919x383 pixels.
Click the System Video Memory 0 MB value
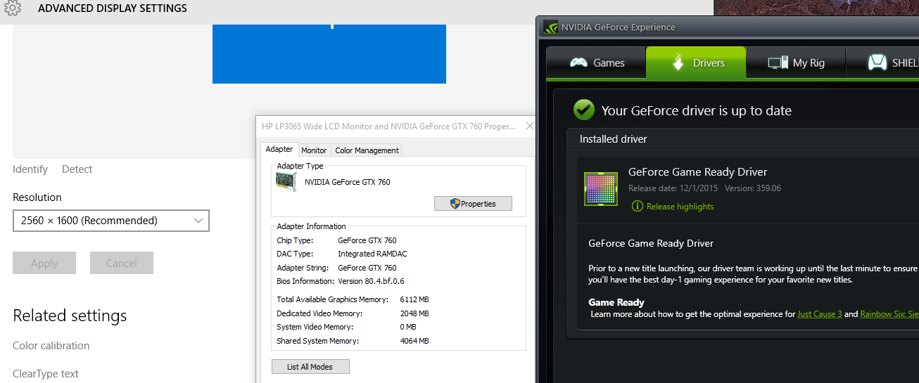click(x=408, y=327)
